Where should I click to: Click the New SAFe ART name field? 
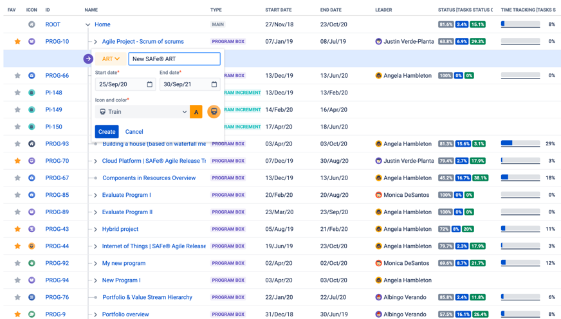174,59
